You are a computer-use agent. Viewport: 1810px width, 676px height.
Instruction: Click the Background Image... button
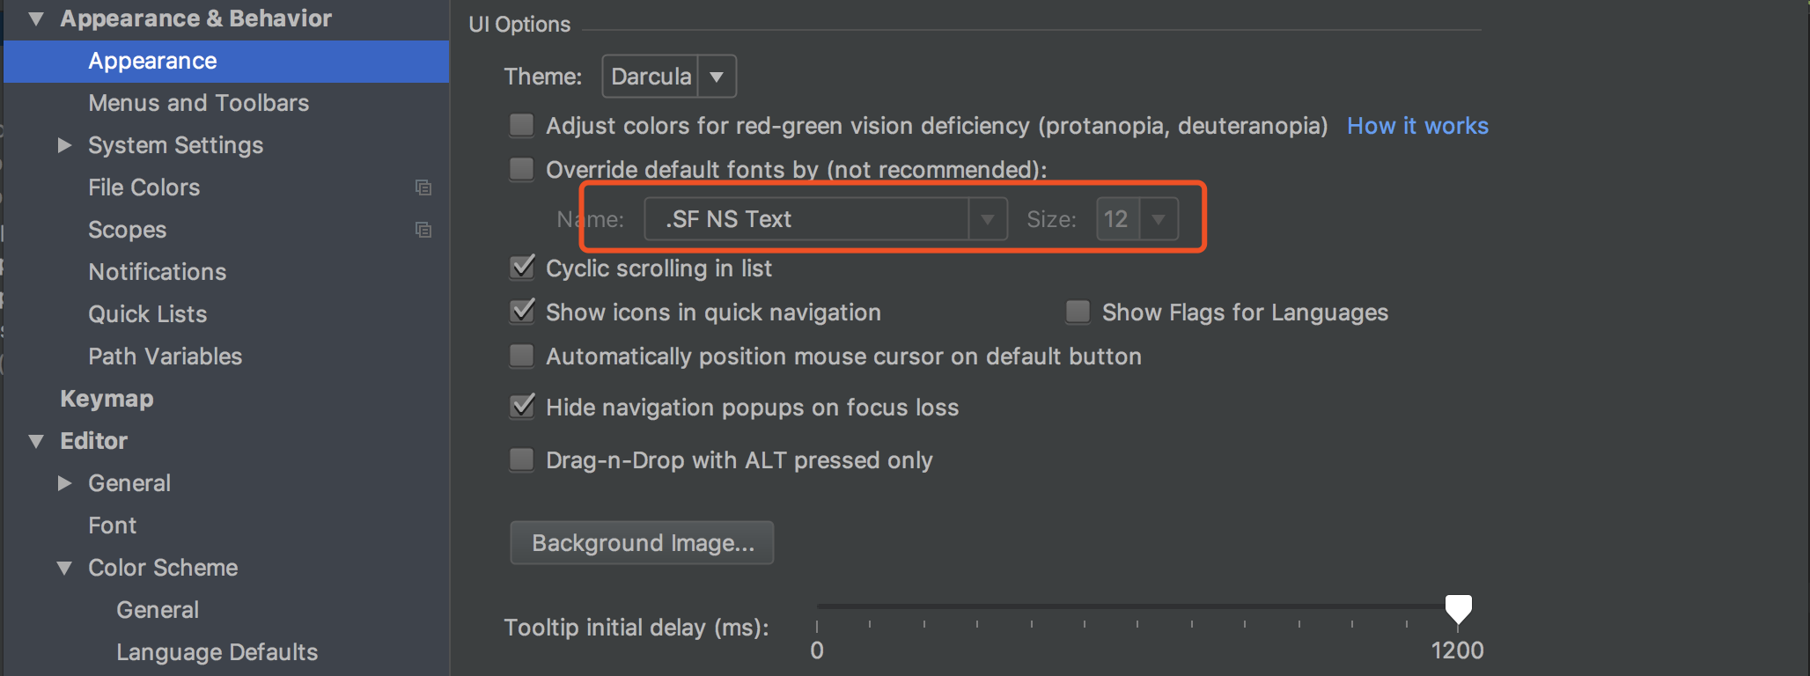coord(642,543)
